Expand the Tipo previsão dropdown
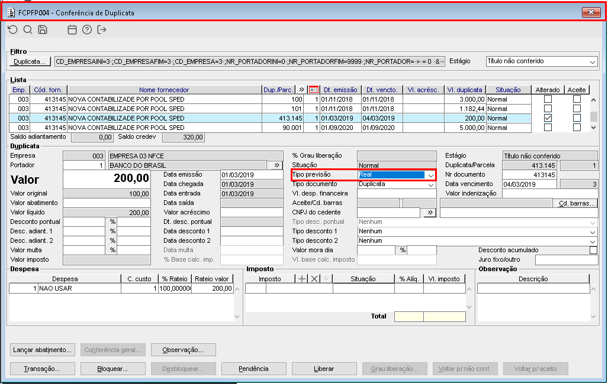This screenshot has height=384, width=608. tap(430, 175)
